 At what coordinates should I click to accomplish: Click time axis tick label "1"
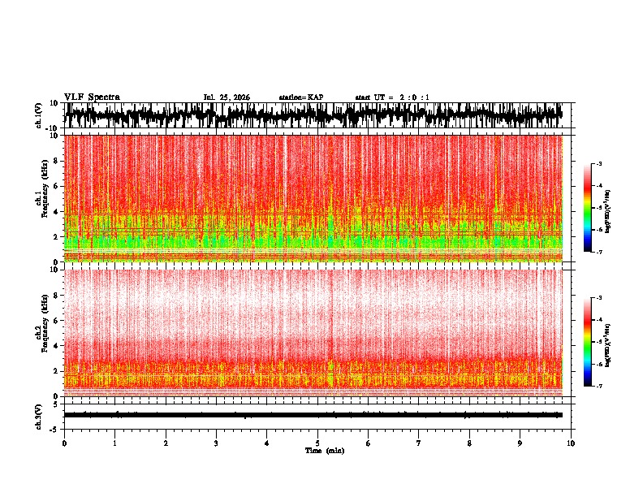point(114,443)
